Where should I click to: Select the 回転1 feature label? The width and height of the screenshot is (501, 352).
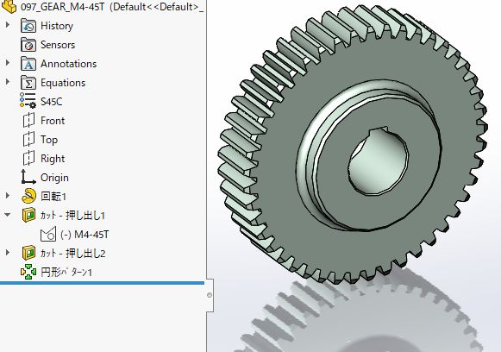pyautogui.click(x=53, y=197)
